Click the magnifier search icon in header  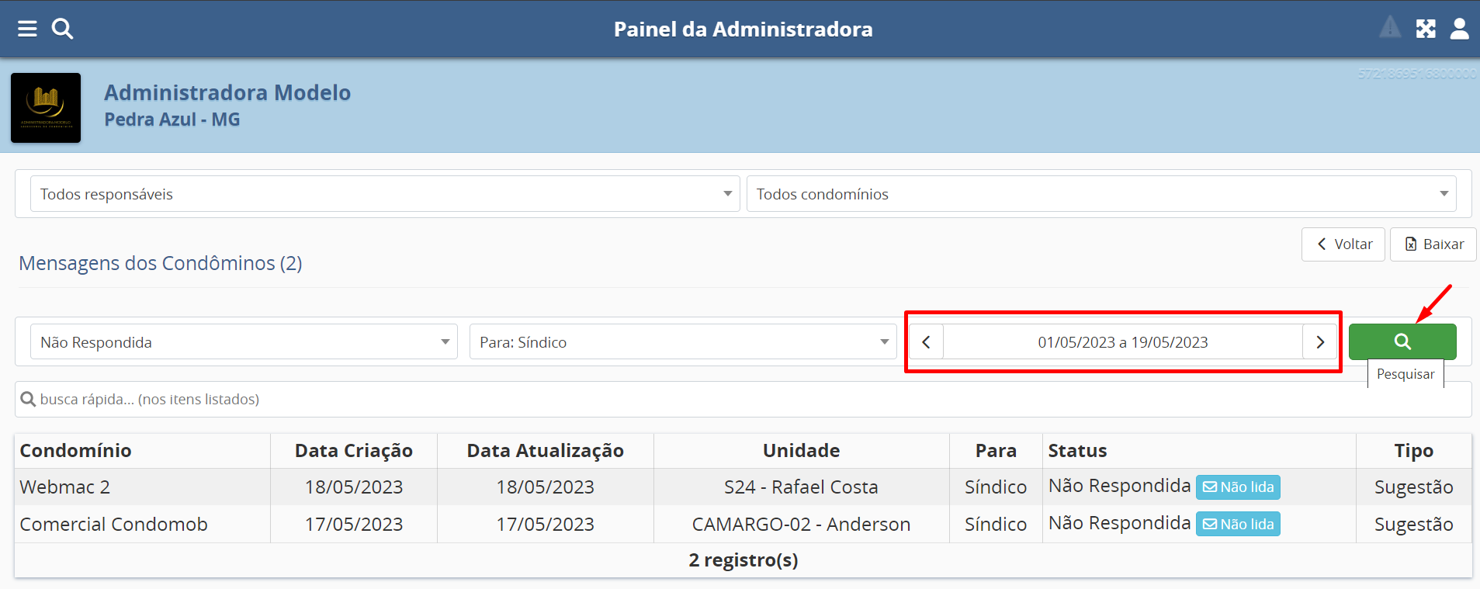pos(62,29)
